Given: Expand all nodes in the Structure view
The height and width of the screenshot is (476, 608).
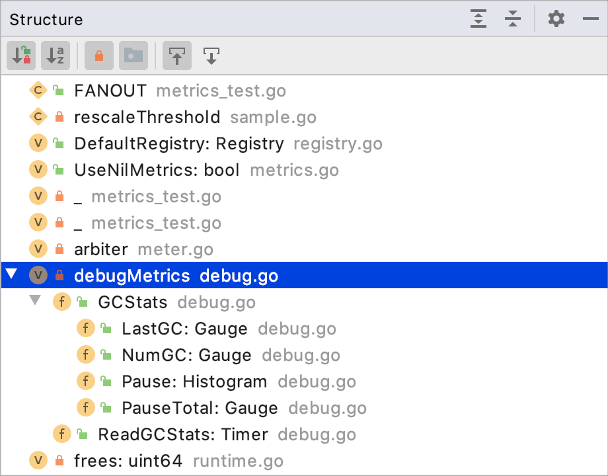Looking at the screenshot, I should (478, 19).
